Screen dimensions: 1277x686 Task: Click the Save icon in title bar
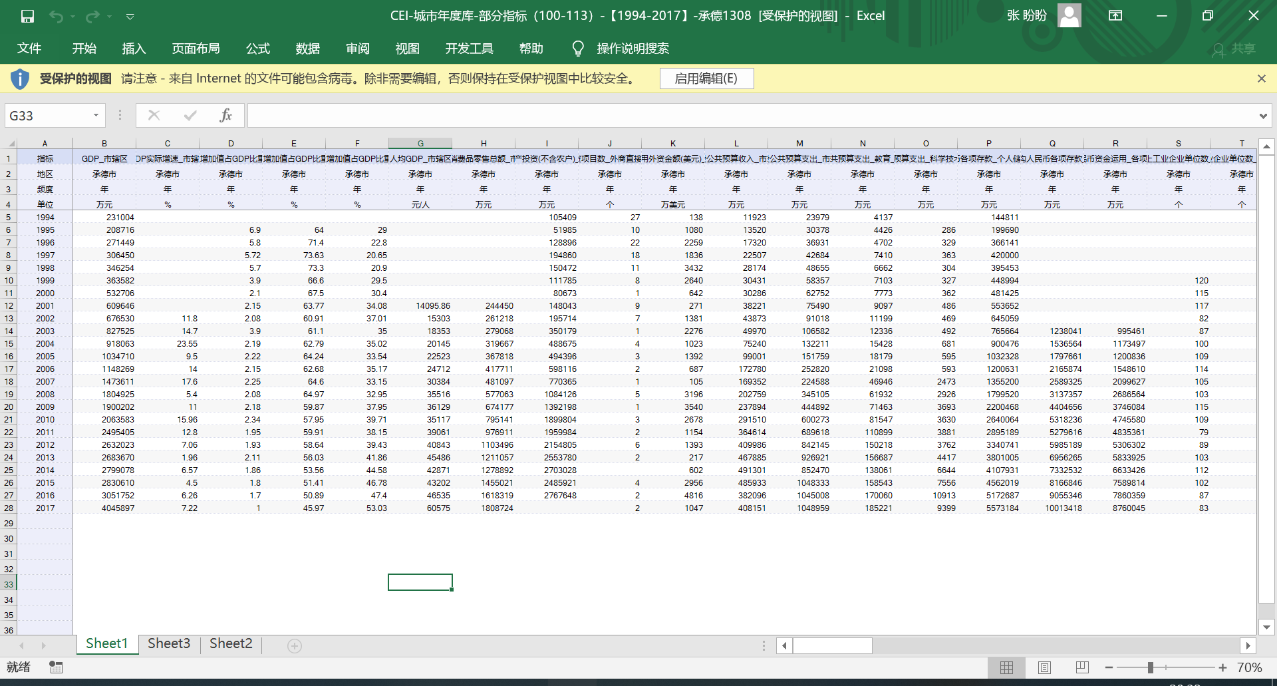click(27, 16)
